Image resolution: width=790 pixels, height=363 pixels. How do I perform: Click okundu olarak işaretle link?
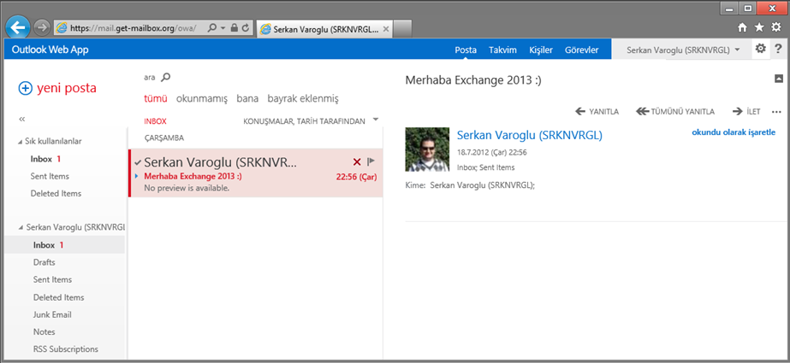[734, 132]
